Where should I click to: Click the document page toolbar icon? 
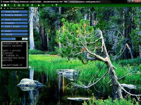32,5
